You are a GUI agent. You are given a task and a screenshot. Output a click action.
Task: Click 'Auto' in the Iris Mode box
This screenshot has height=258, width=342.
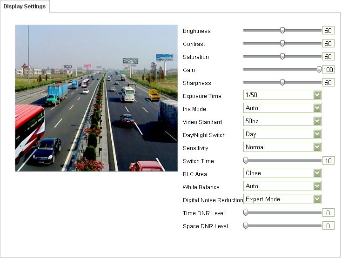(252, 108)
